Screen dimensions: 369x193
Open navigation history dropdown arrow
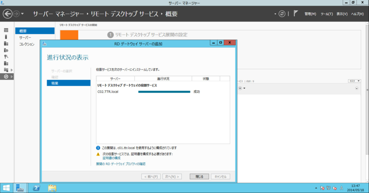22,14
